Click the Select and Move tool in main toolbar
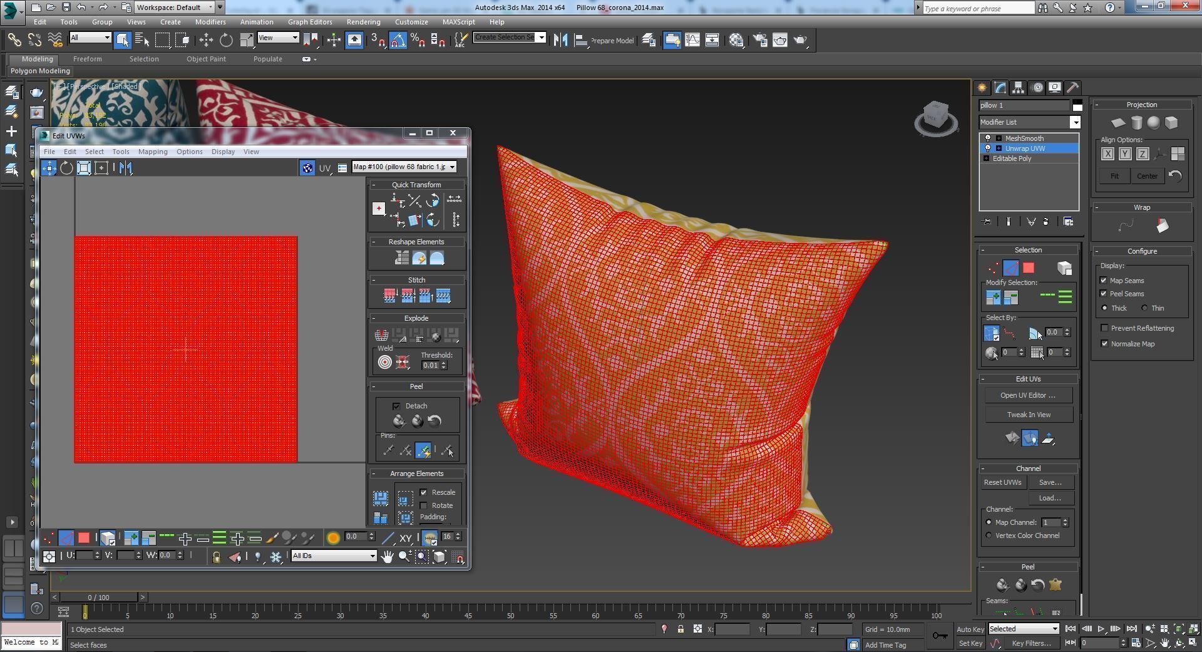 coord(206,40)
